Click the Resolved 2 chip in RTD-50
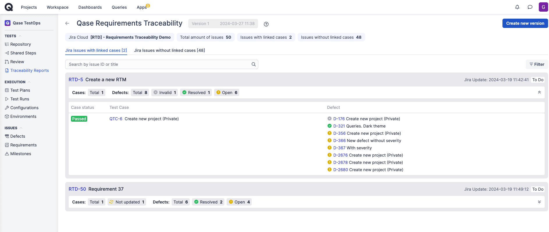The image size is (549, 232). pos(208,202)
